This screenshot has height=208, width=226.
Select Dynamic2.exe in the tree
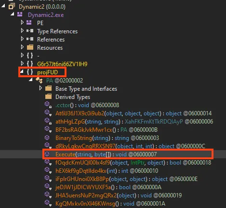46,15
